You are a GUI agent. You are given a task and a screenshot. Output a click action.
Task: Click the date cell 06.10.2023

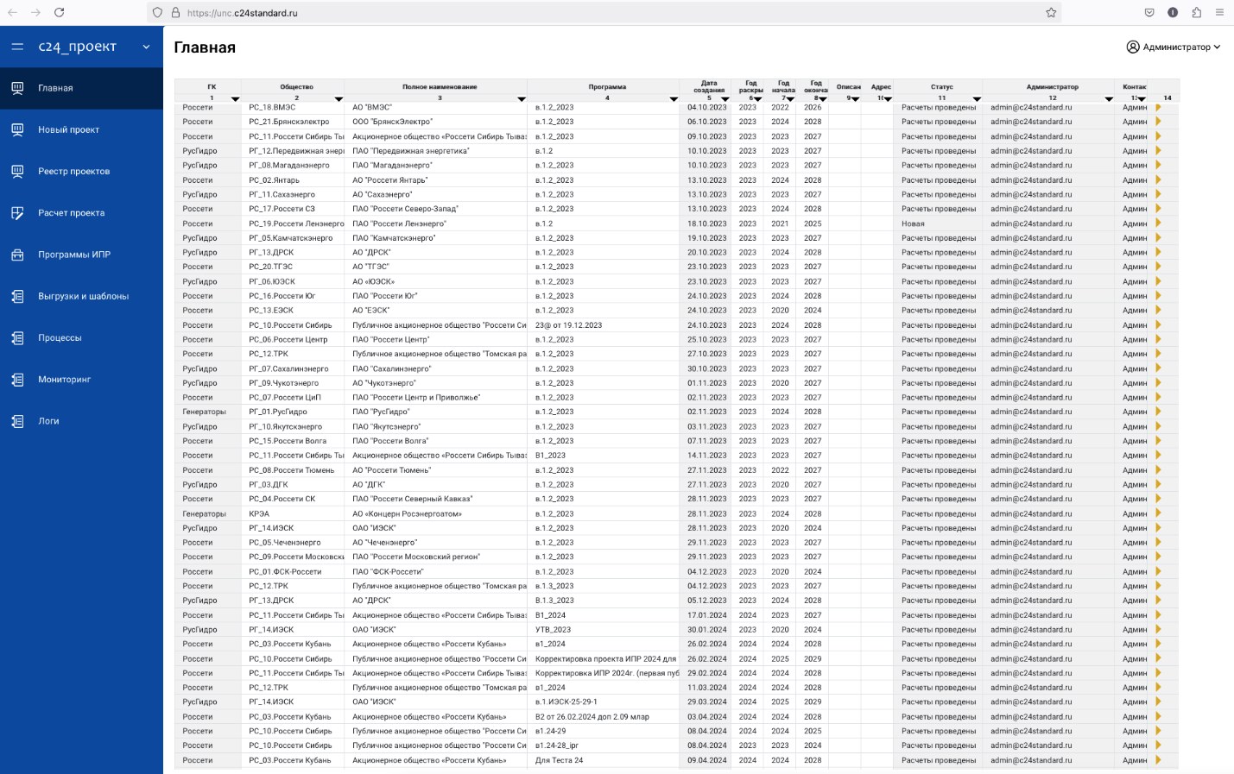click(x=707, y=122)
